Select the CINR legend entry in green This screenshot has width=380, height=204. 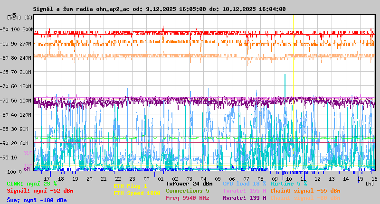click(x=32, y=184)
